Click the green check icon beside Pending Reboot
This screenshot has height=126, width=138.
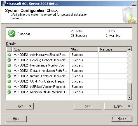tap(9, 60)
